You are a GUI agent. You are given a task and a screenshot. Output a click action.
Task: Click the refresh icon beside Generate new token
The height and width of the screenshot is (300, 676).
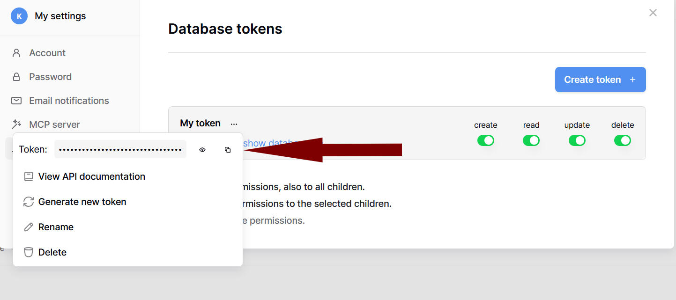click(x=29, y=202)
